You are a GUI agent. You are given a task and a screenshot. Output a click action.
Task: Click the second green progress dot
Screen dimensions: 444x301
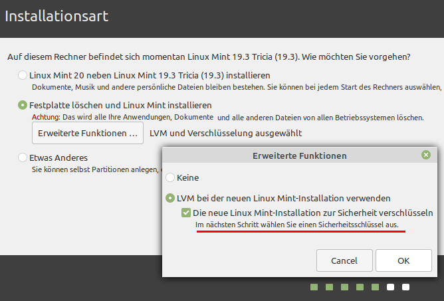pyautogui.click(x=329, y=287)
